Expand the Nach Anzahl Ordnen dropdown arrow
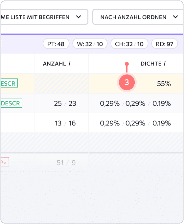This screenshot has width=184, height=224. [175, 17]
